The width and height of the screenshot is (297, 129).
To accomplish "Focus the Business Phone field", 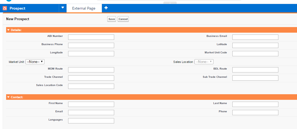I will (91, 45).
